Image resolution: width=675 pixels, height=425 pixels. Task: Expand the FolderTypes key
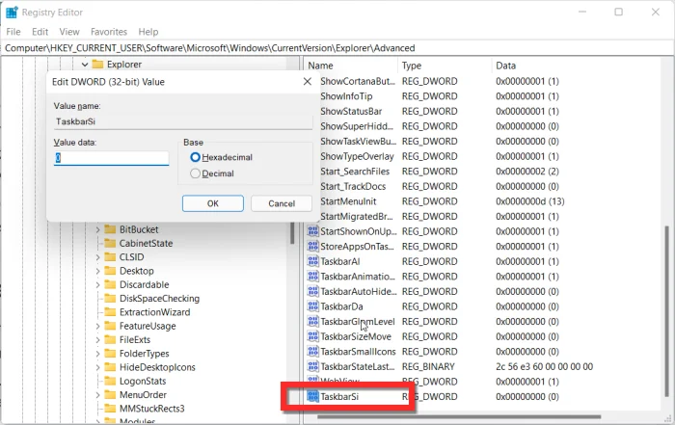[x=97, y=354]
